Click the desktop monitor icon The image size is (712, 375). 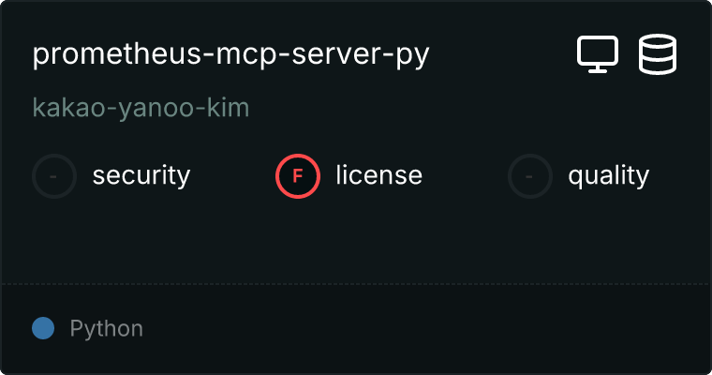598,54
